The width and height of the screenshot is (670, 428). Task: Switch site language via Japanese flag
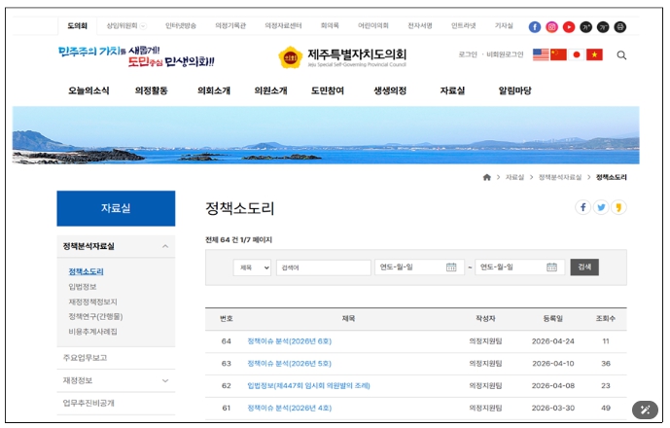(577, 55)
